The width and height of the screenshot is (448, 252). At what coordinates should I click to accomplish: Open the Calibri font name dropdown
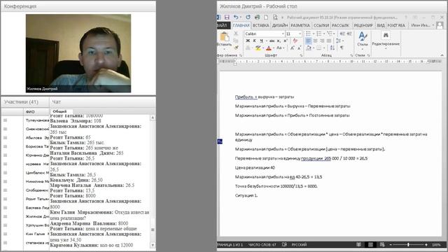pyautogui.click(x=283, y=34)
